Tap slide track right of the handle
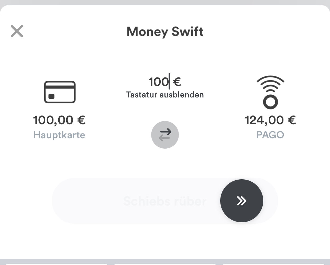 [270, 201]
